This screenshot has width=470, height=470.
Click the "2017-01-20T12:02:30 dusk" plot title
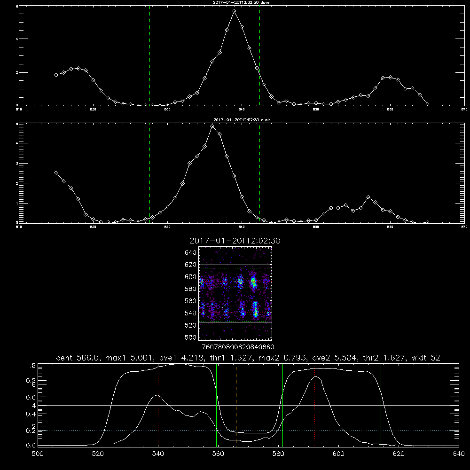click(242, 120)
